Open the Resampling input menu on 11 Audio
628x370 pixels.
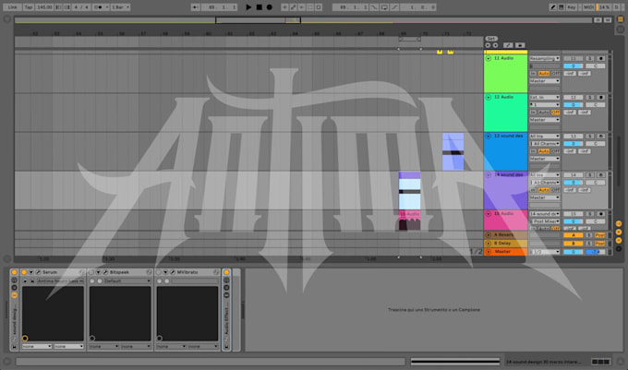click(544, 58)
